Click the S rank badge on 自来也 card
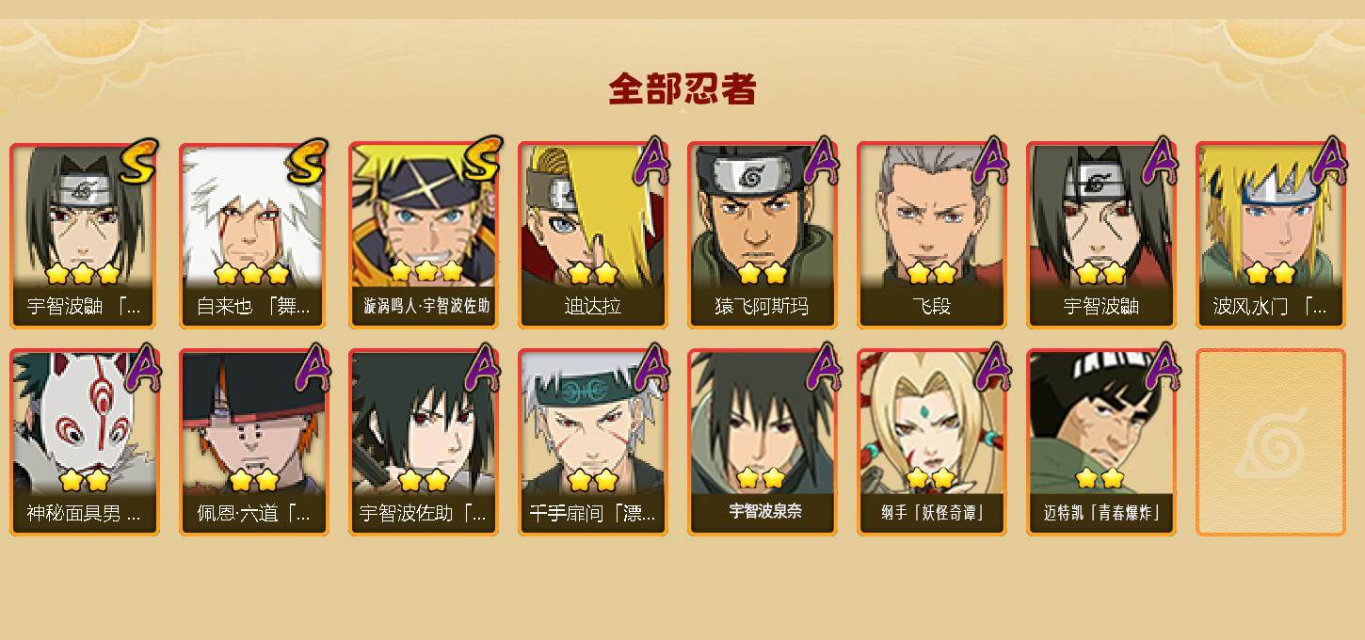The height and width of the screenshot is (640, 1365). (307, 160)
